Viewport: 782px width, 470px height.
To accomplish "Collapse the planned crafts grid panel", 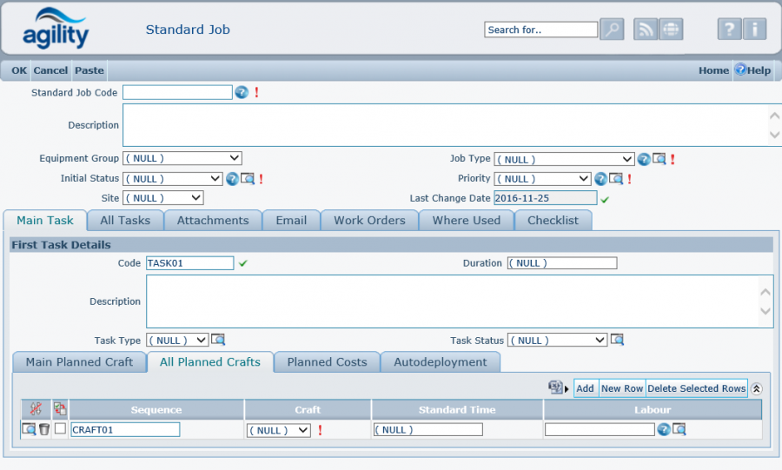I will (757, 388).
